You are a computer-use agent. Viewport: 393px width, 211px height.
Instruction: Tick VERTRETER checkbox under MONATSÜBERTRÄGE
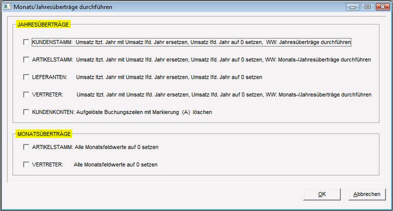pos(26,164)
